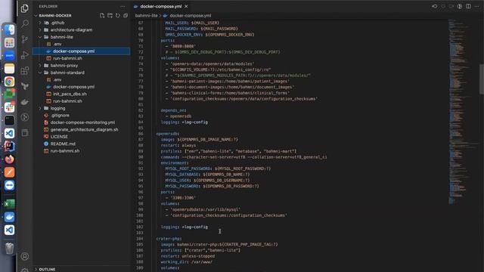This screenshot has height=272, width=484.
Task: Open the Run and Debug view
Action: [25, 55]
